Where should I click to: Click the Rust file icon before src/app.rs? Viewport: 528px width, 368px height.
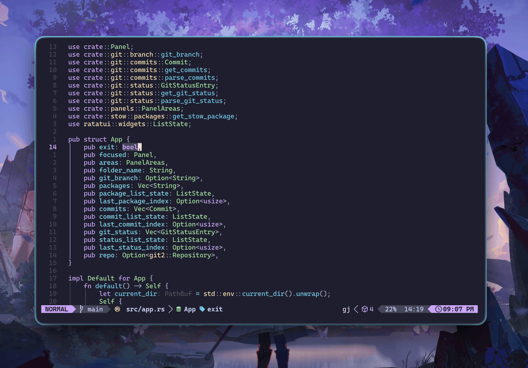pyautogui.click(x=117, y=309)
